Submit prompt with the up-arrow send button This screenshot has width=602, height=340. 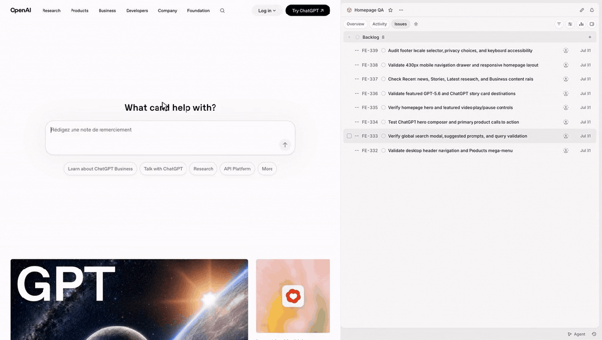coord(285,145)
